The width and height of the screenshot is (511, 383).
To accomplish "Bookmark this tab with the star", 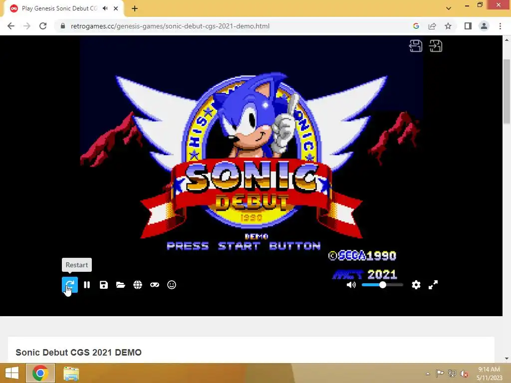I will [448, 26].
